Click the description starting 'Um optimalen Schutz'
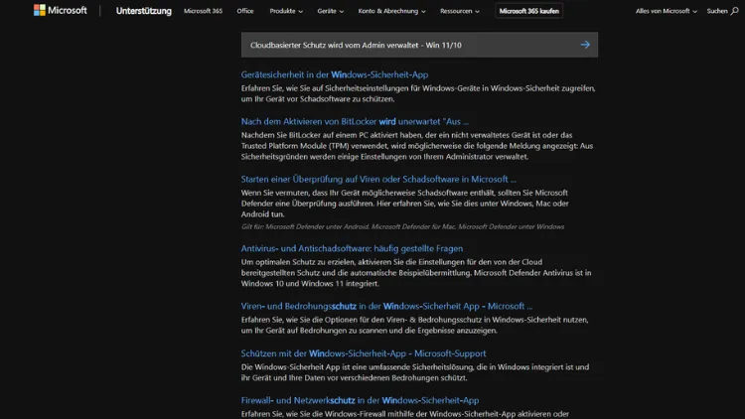The height and width of the screenshot is (419, 745). click(x=416, y=273)
